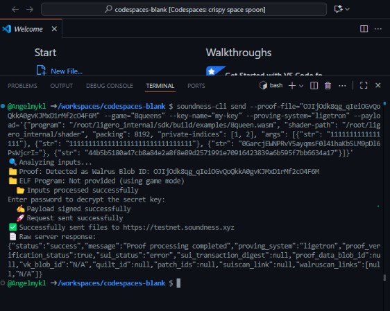
Task: Open terminal panel more actions menu
Action: pos(342,86)
